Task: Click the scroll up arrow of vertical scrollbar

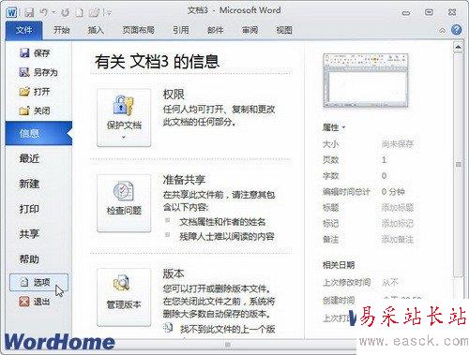Action: coord(458,48)
